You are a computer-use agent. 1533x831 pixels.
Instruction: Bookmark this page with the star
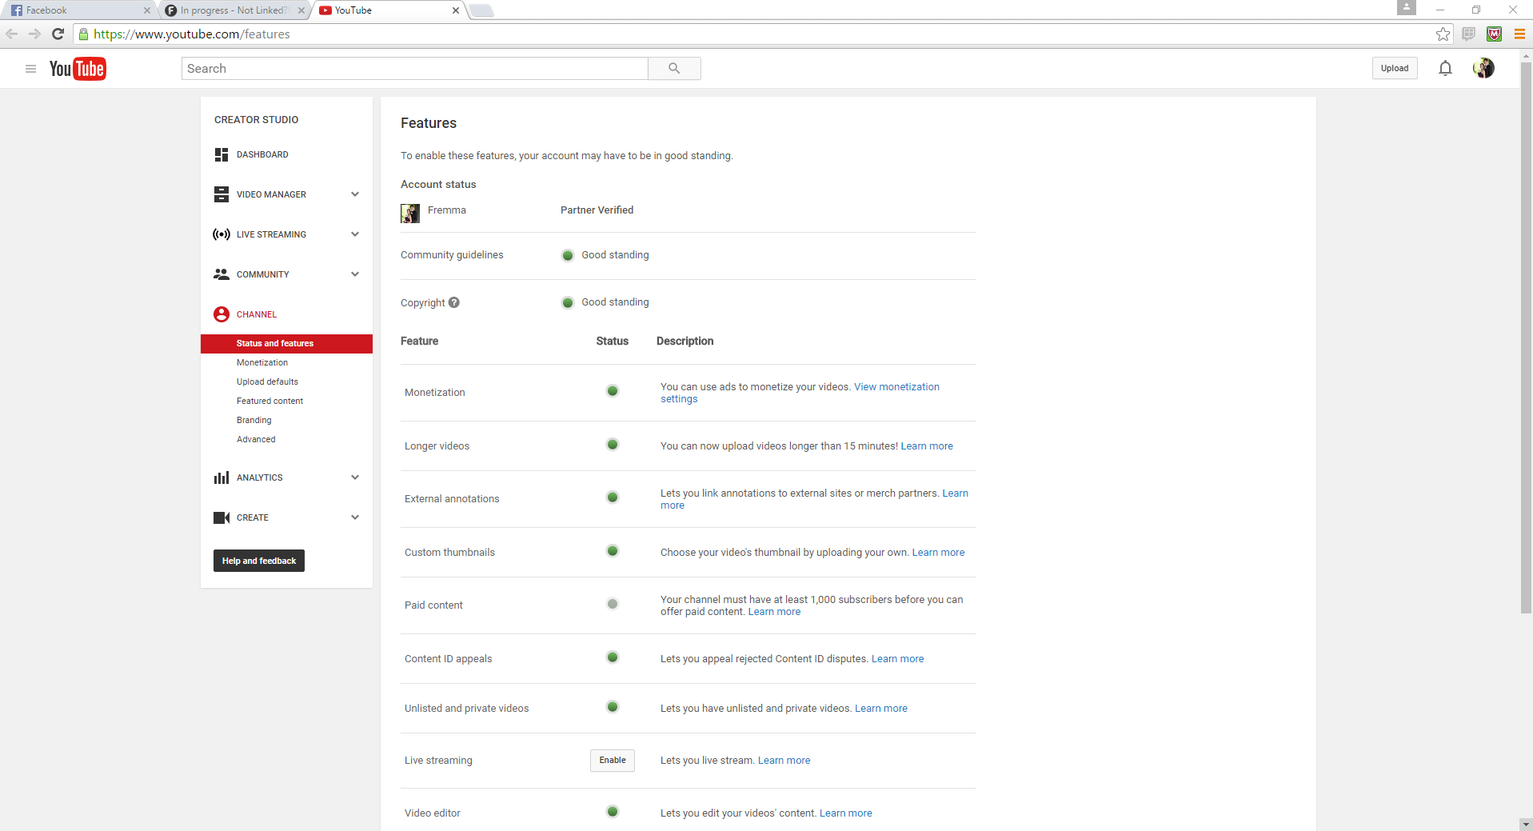(x=1443, y=34)
